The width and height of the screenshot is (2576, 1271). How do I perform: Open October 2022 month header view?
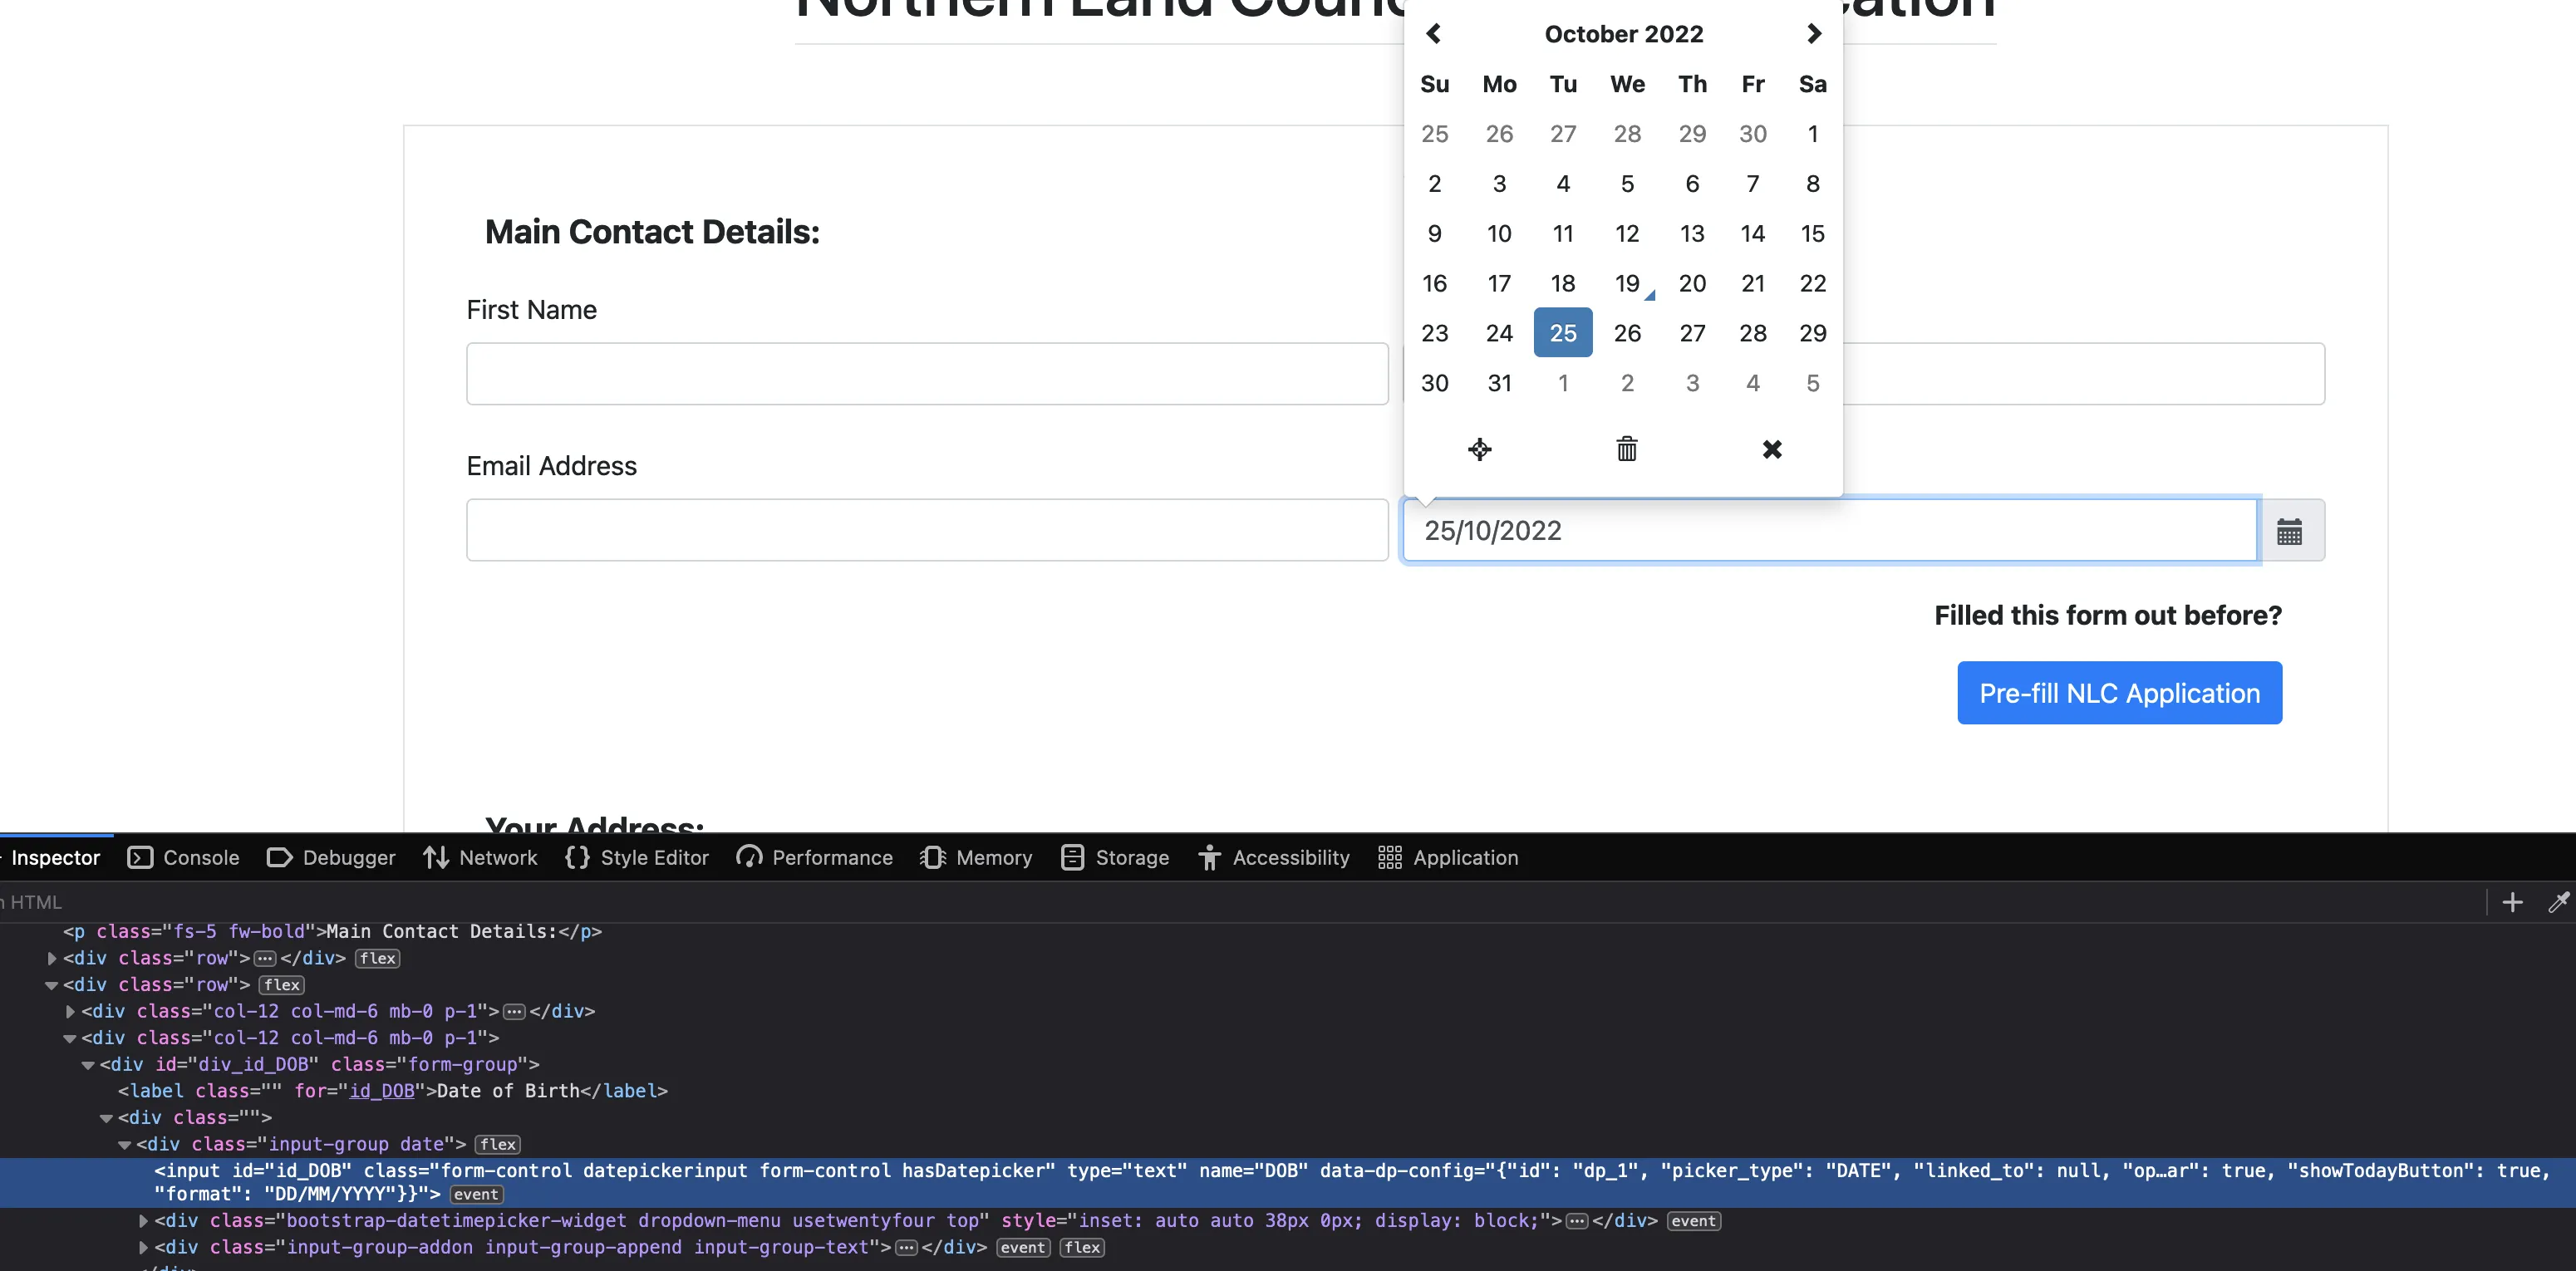1623,34
